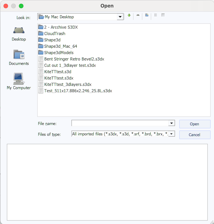The image size is (214, 224).
Task: Click the Home folder toolbar icon
Action: [138, 15]
